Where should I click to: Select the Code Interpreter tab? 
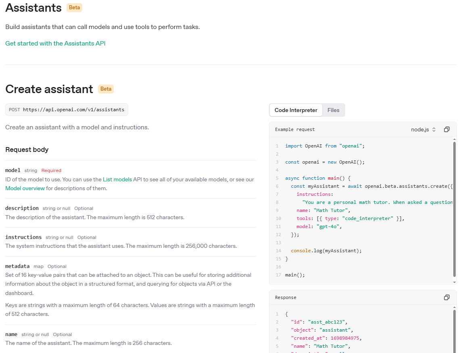[296, 110]
